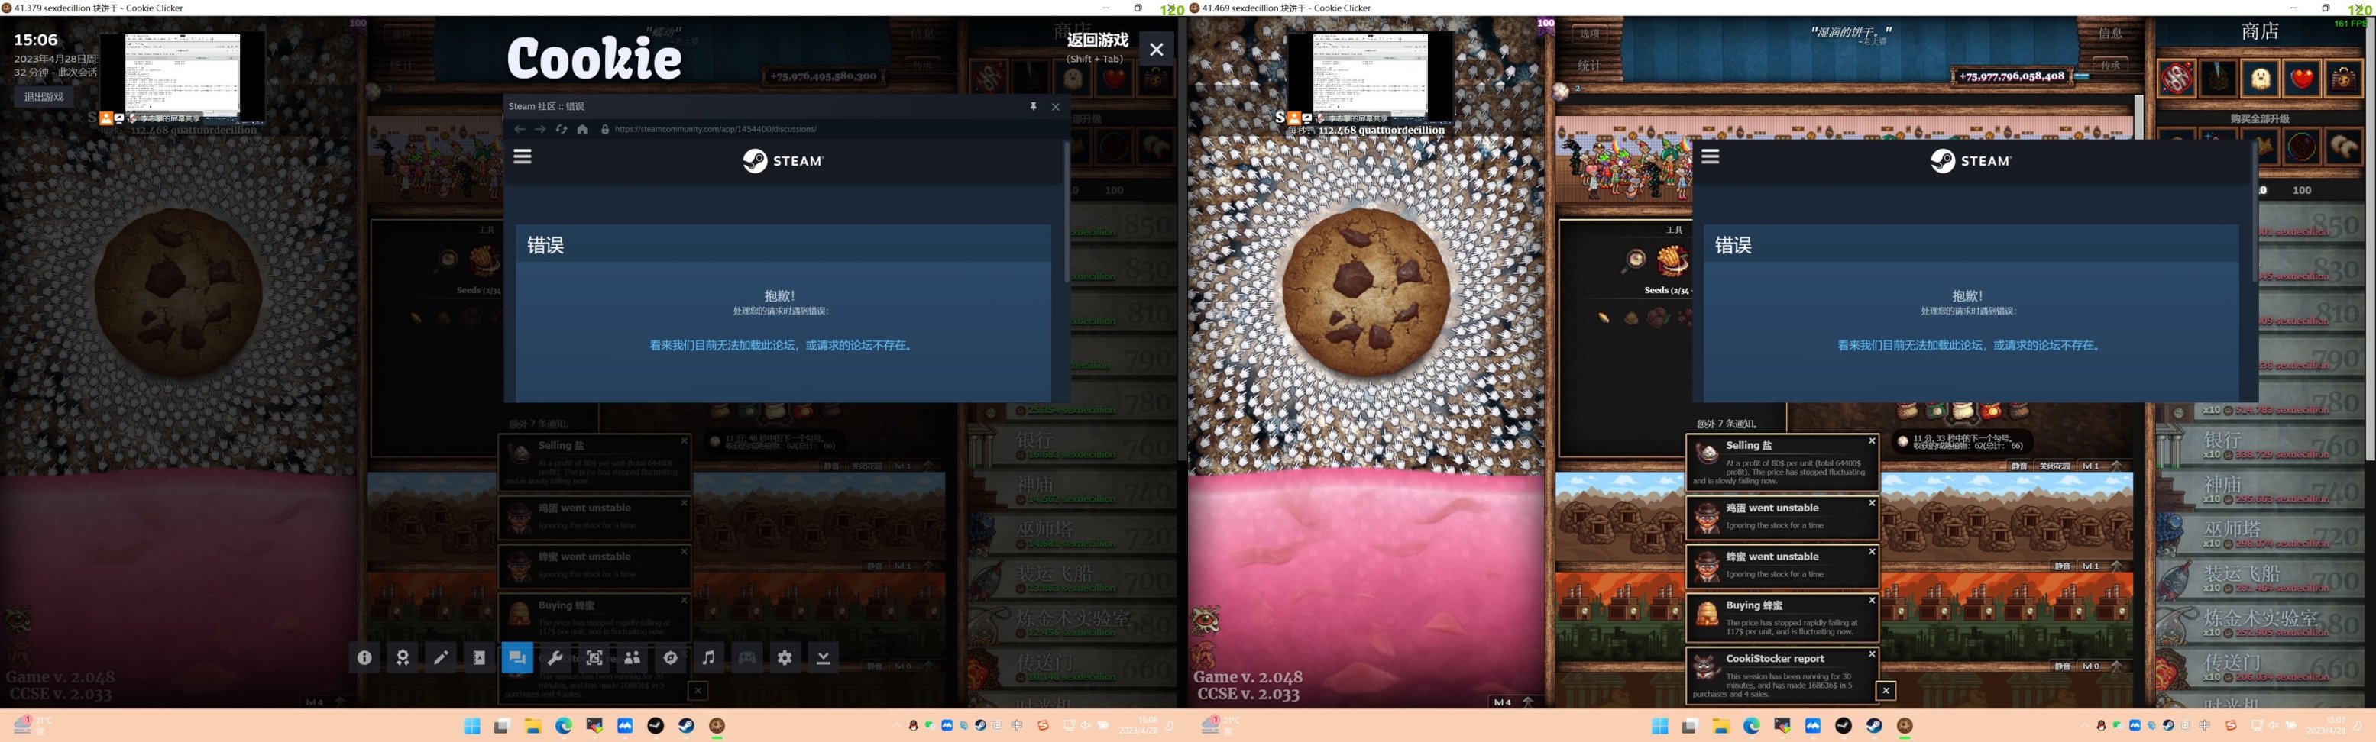
Task: Open File Explorer on the right taskbar
Action: pos(1720,726)
